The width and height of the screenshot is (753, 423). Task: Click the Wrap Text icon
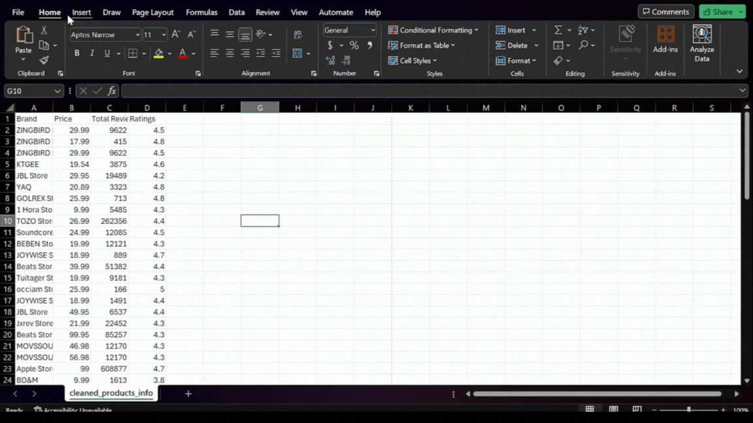click(298, 35)
